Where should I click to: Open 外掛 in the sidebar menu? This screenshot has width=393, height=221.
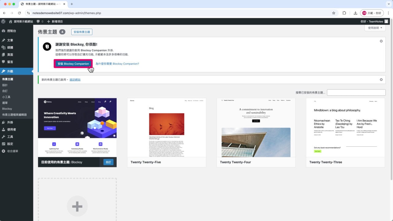pyautogui.click(x=10, y=122)
